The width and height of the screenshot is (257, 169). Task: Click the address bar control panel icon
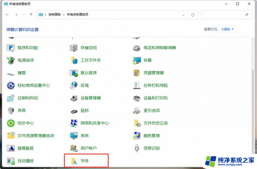41,14
